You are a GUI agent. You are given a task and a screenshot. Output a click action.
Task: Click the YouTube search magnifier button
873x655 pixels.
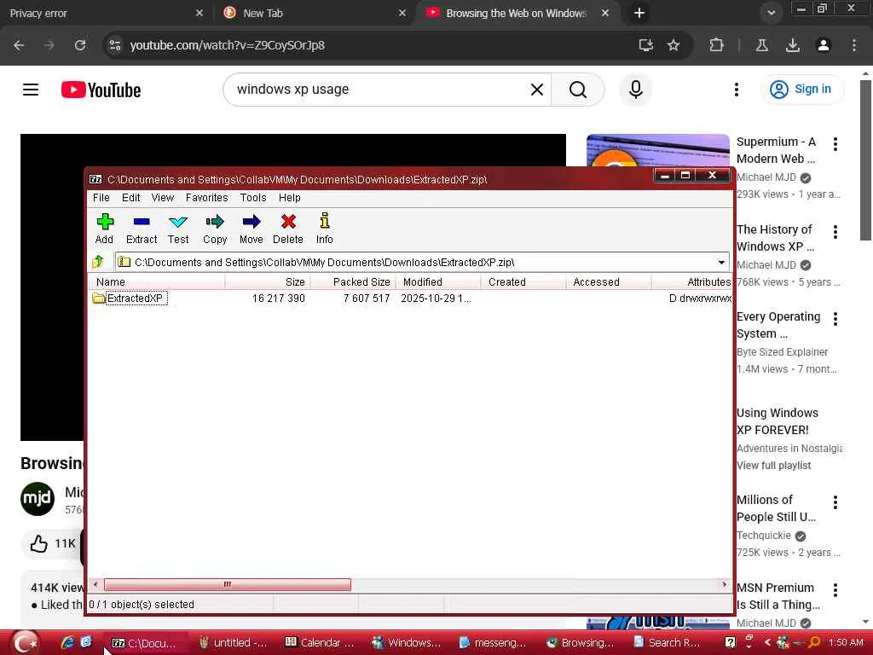578,90
